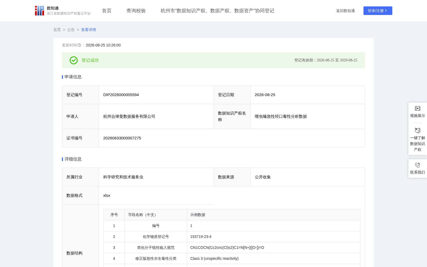Open the 查询校验 navigation menu
Image resolution: width=427 pixels, height=267 pixels.
pos(136,11)
